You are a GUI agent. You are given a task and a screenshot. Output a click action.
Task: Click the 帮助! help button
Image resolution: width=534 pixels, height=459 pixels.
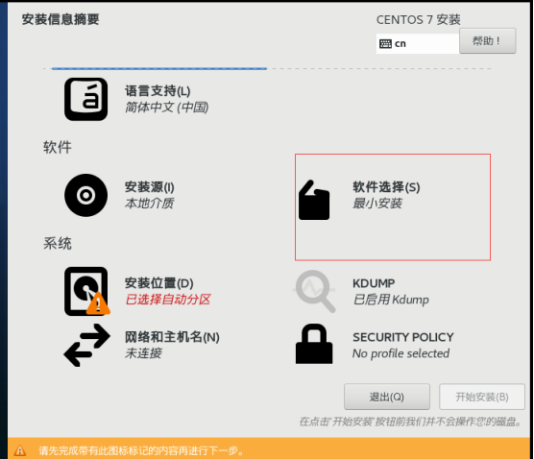[x=487, y=41]
